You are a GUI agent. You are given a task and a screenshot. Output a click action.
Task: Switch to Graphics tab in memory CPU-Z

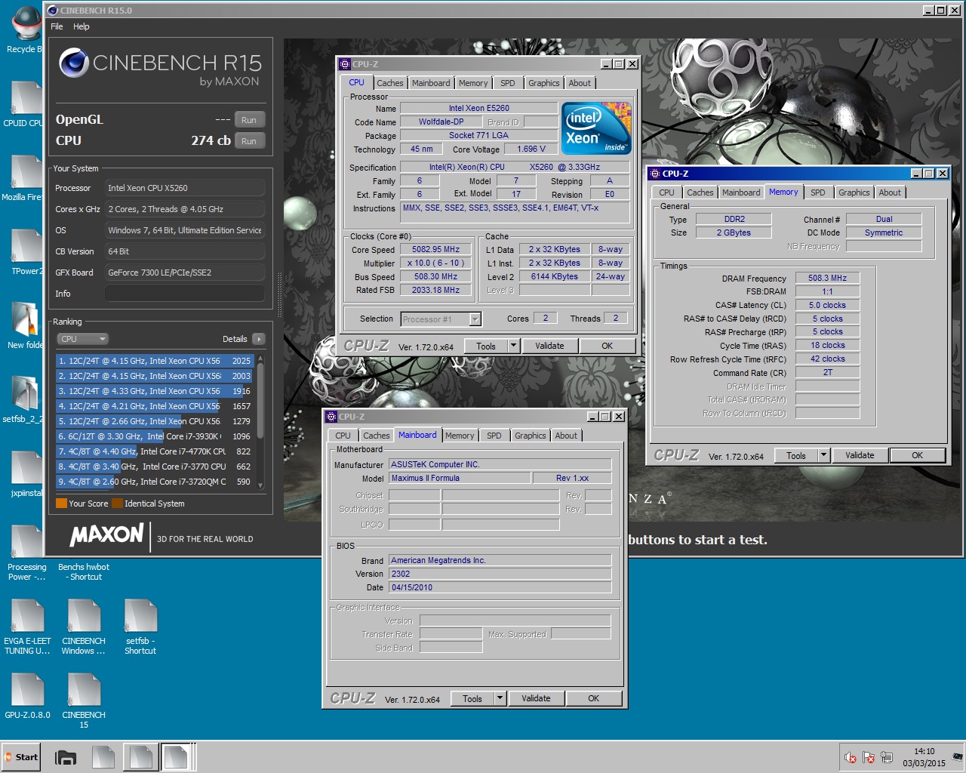(854, 192)
